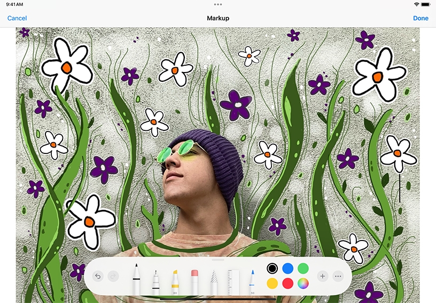The width and height of the screenshot is (436, 303).
Task: Tap Done to save markup
Action: coord(421,18)
